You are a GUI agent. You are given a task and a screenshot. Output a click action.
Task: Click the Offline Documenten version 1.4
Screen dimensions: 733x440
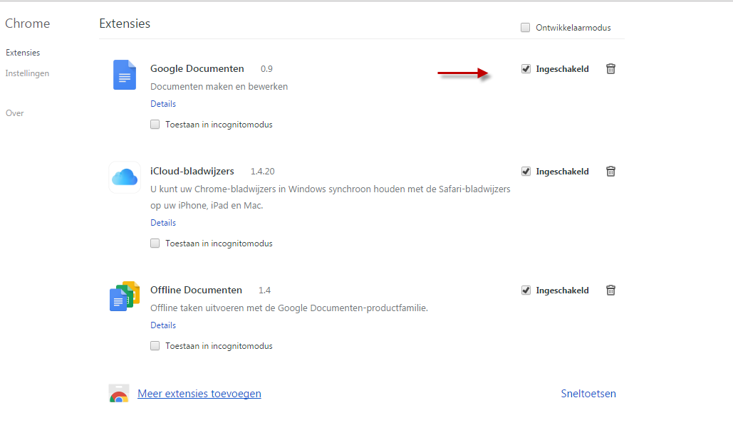[x=264, y=290]
